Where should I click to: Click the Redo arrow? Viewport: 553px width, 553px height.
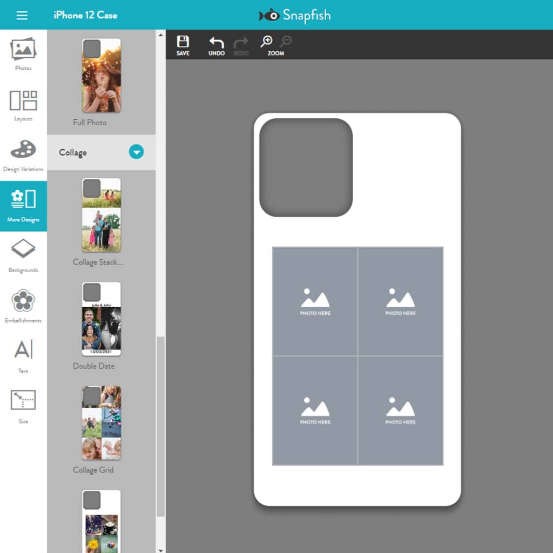pyautogui.click(x=241, y=44)
